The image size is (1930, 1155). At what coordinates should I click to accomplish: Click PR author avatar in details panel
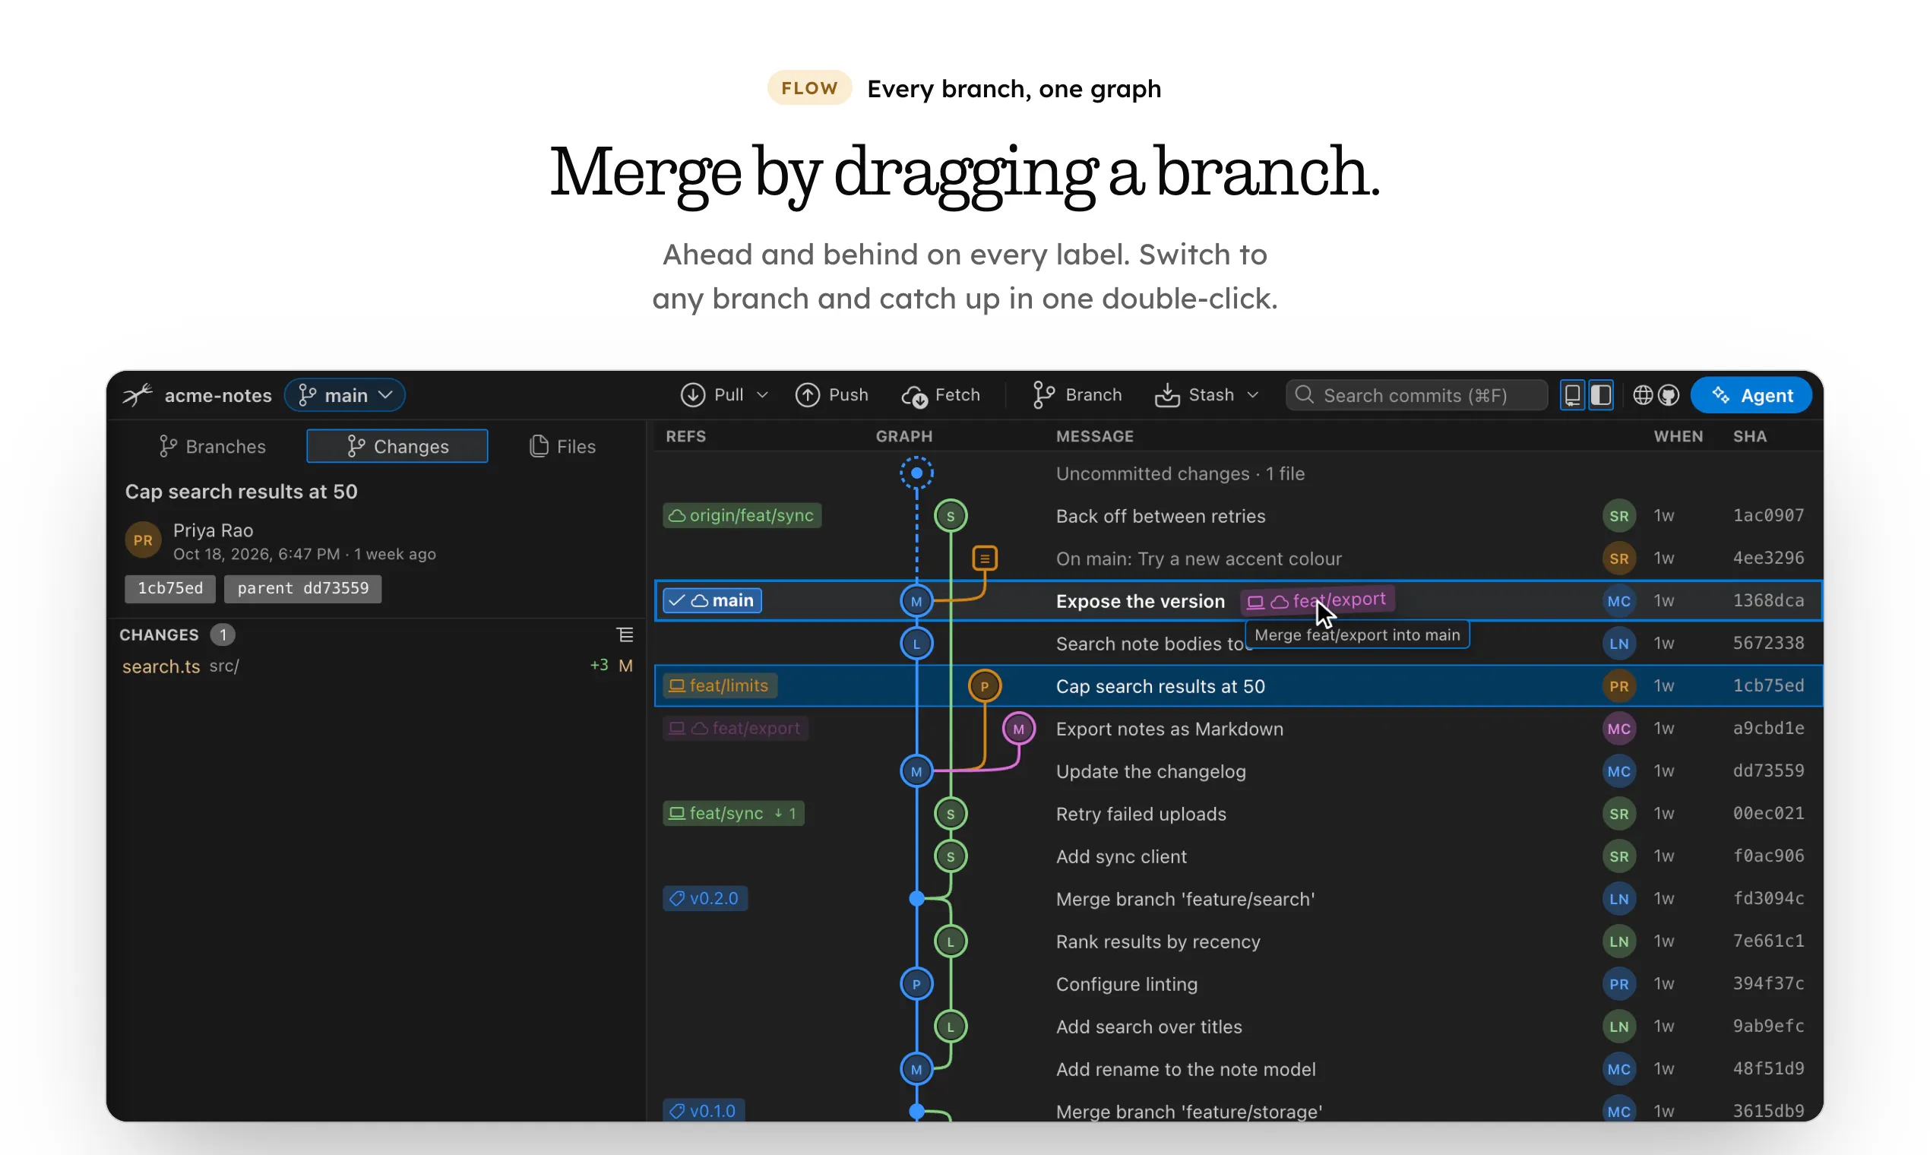point(143,540)
